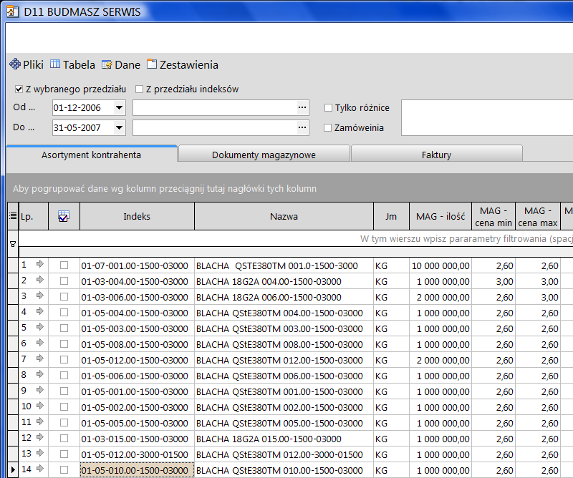
Task: Open the Pliki menu
Action: click(27, 64)
